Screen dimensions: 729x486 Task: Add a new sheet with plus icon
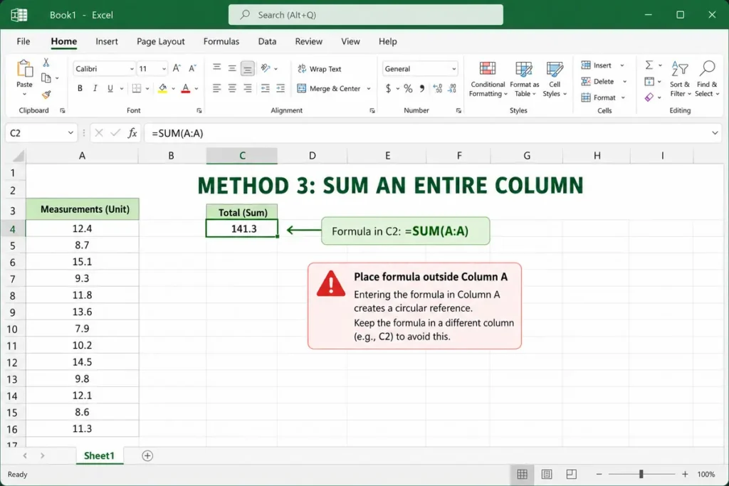click(x=147, y=456)
